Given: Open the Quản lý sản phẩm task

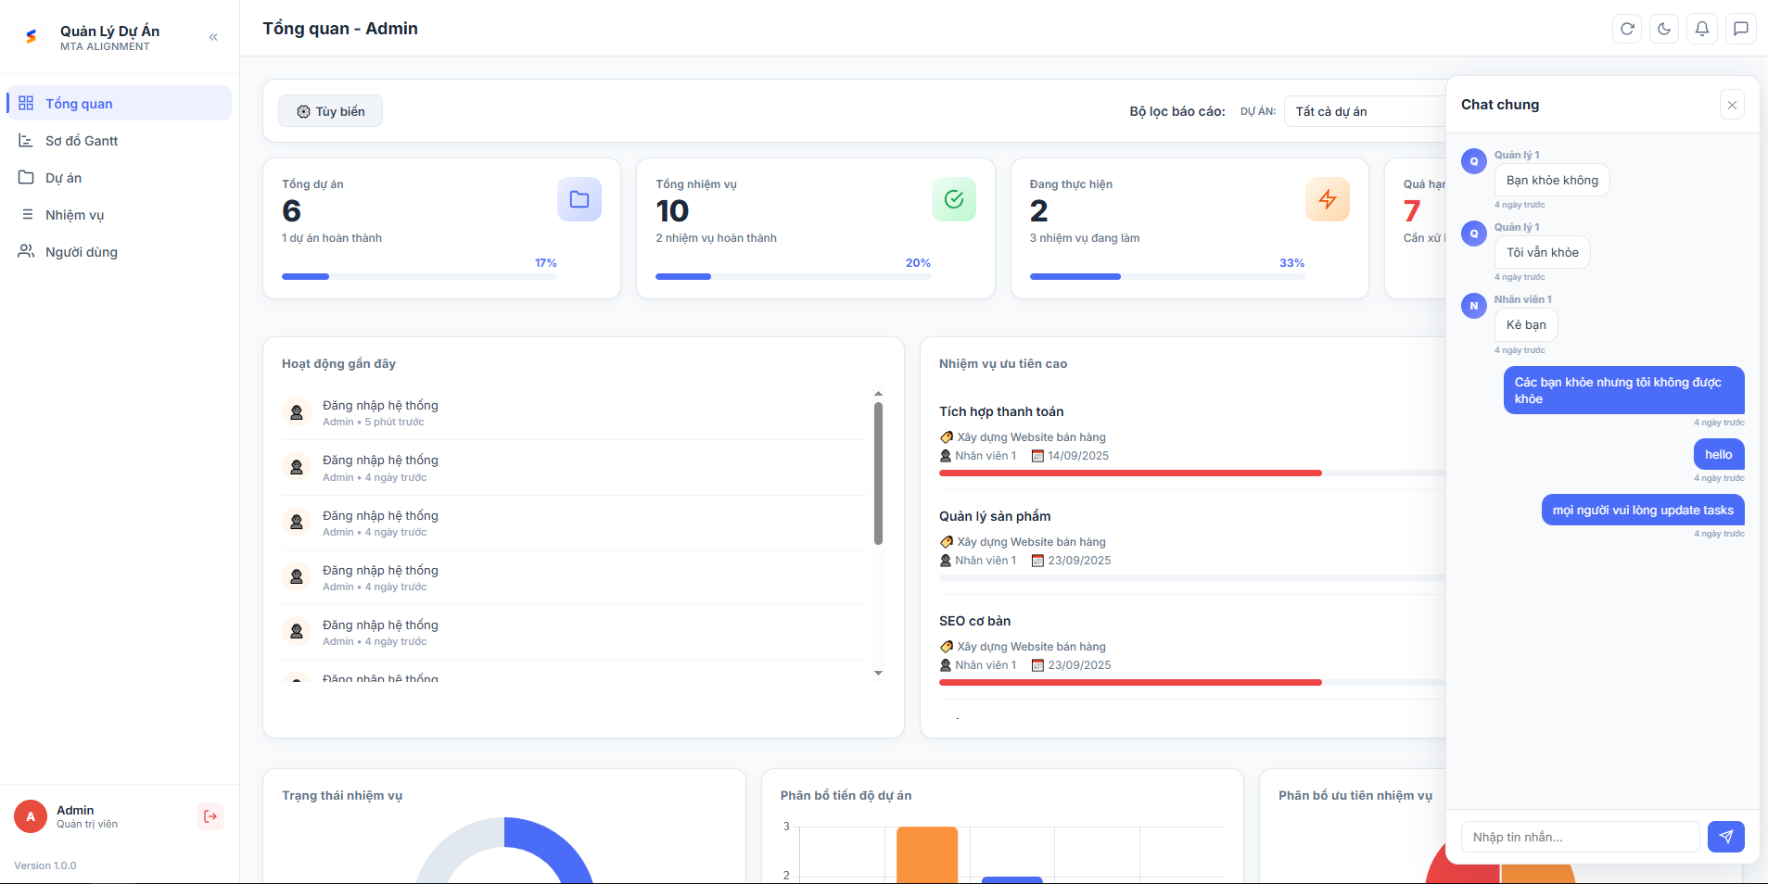Looking at the screenshot, I should 995,516.
